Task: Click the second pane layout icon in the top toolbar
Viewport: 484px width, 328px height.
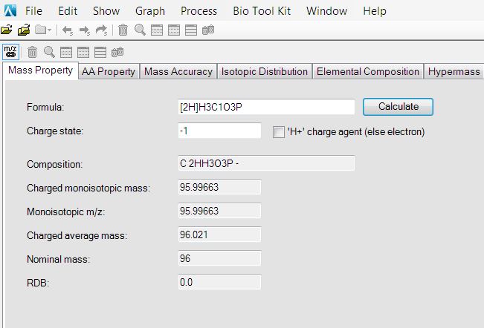Action: [174, 30]
